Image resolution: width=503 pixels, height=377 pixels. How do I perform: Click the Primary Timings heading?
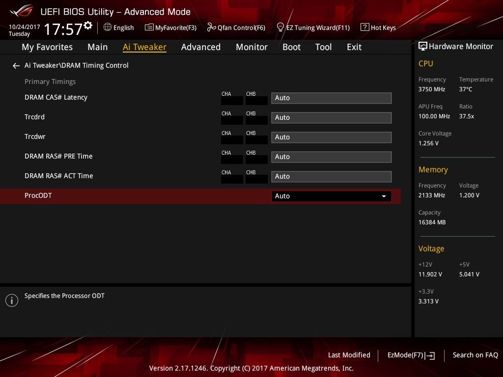(50, 82)
